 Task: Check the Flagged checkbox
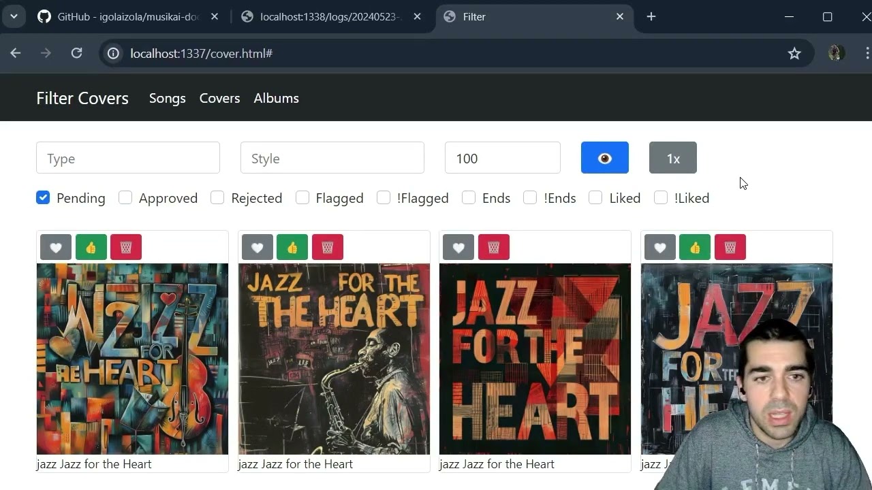click(302, 197)
